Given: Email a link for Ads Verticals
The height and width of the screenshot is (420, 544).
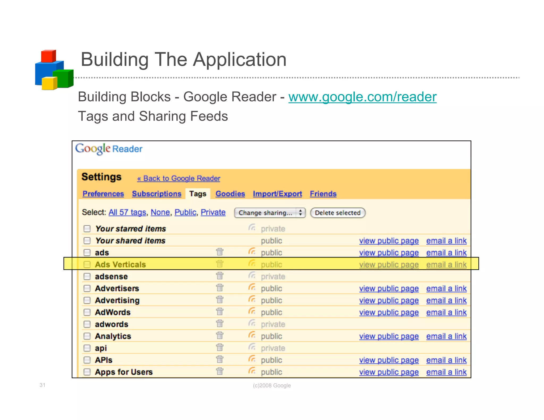Looking at the screenshot, I should pyautogui.click(x=446, y=265).
